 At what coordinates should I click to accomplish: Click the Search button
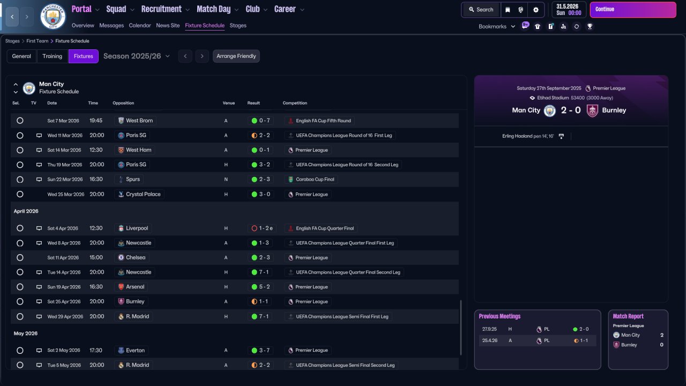[x=481, y=10]
